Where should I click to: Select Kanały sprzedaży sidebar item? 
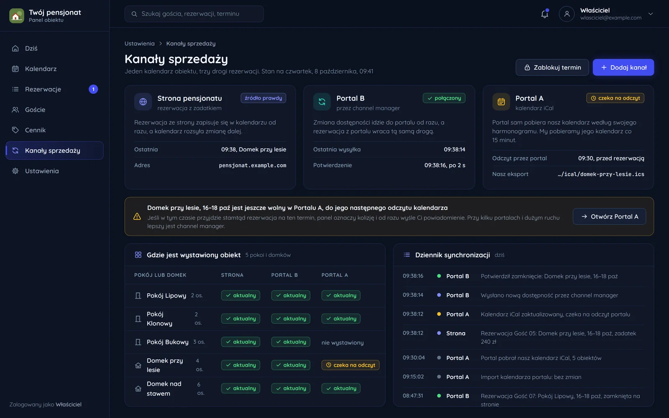[x=54, y=150]
